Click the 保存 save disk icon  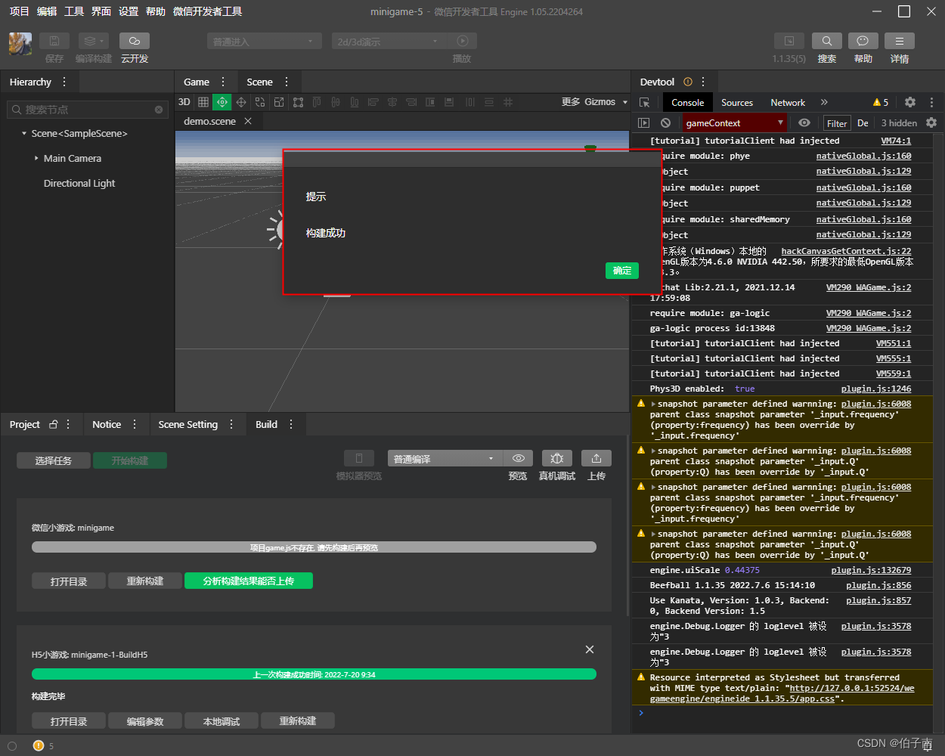(x=54, y=41)
